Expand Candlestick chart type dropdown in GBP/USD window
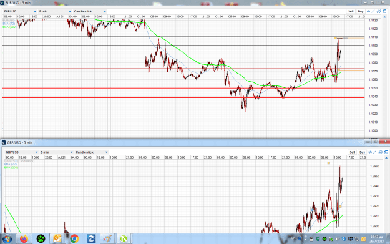The image size is (390, 244). tap(107, 152)
